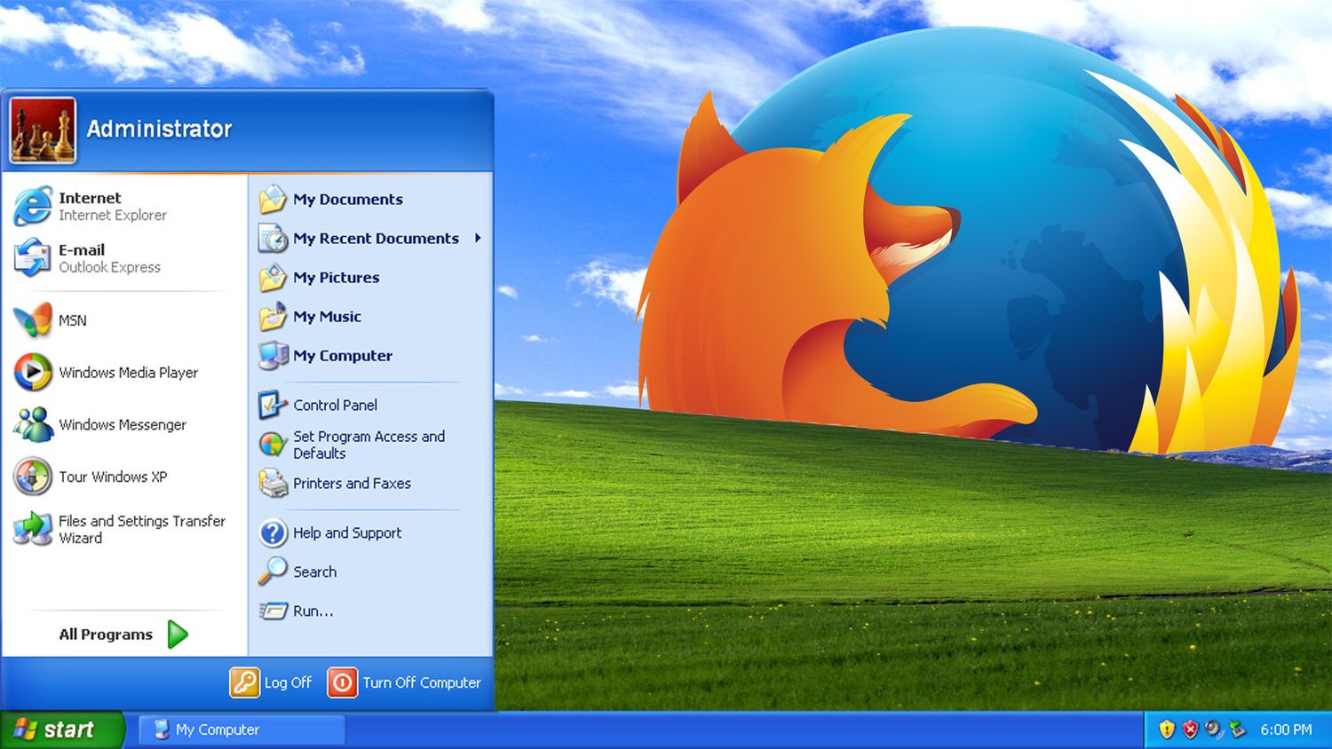The image size is (1332, 749).
Task: Click the Turn Off Computer text label
Action: coord(422,682)
